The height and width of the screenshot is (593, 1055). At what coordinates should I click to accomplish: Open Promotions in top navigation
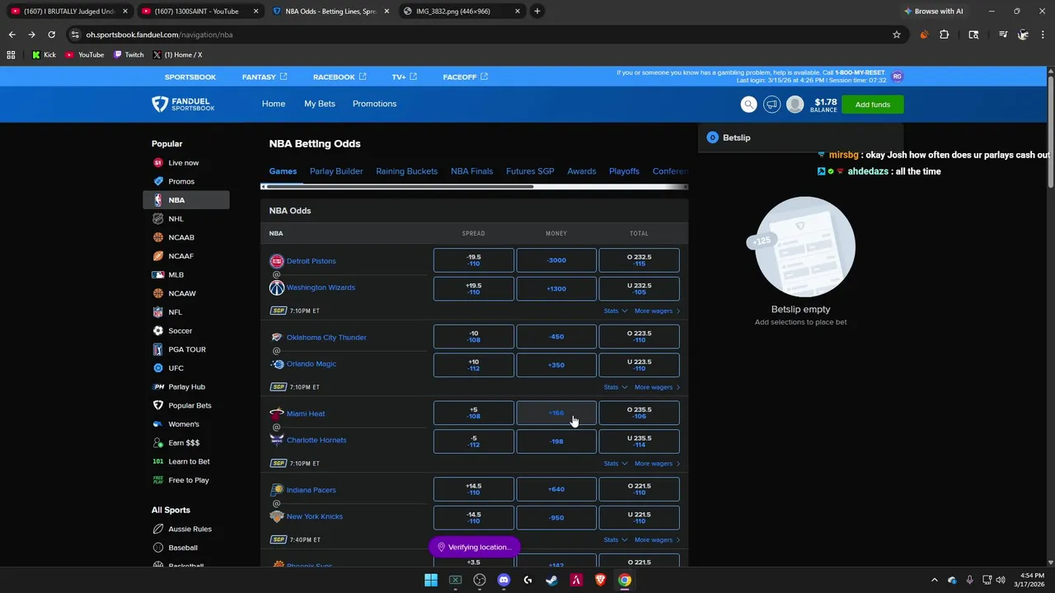click(x=374, y=104)
